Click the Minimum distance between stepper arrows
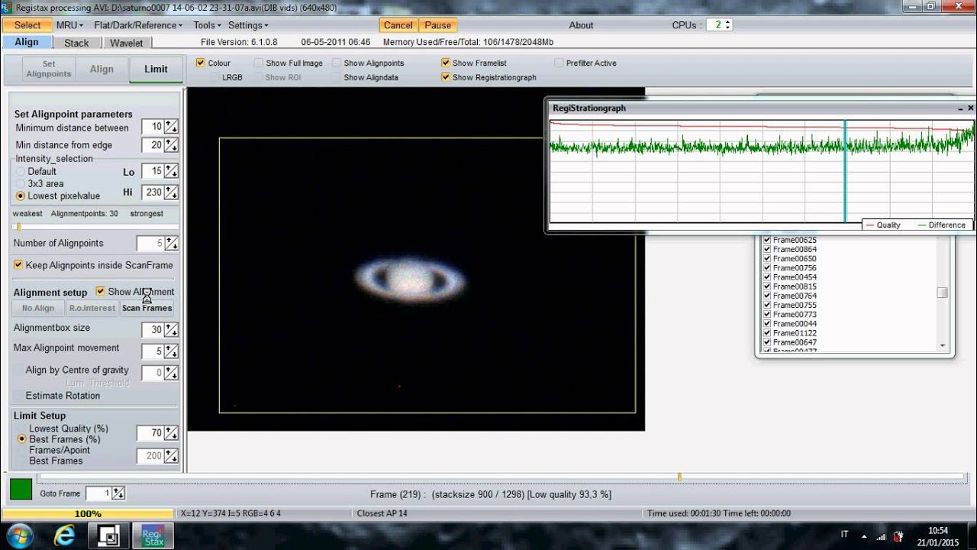The image size is (977, 550). (x=172, y=128)
